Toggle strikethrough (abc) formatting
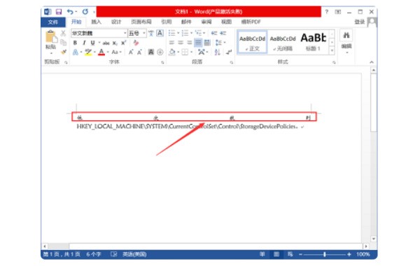This screenshot has width=420, height=266. [106, 43]
